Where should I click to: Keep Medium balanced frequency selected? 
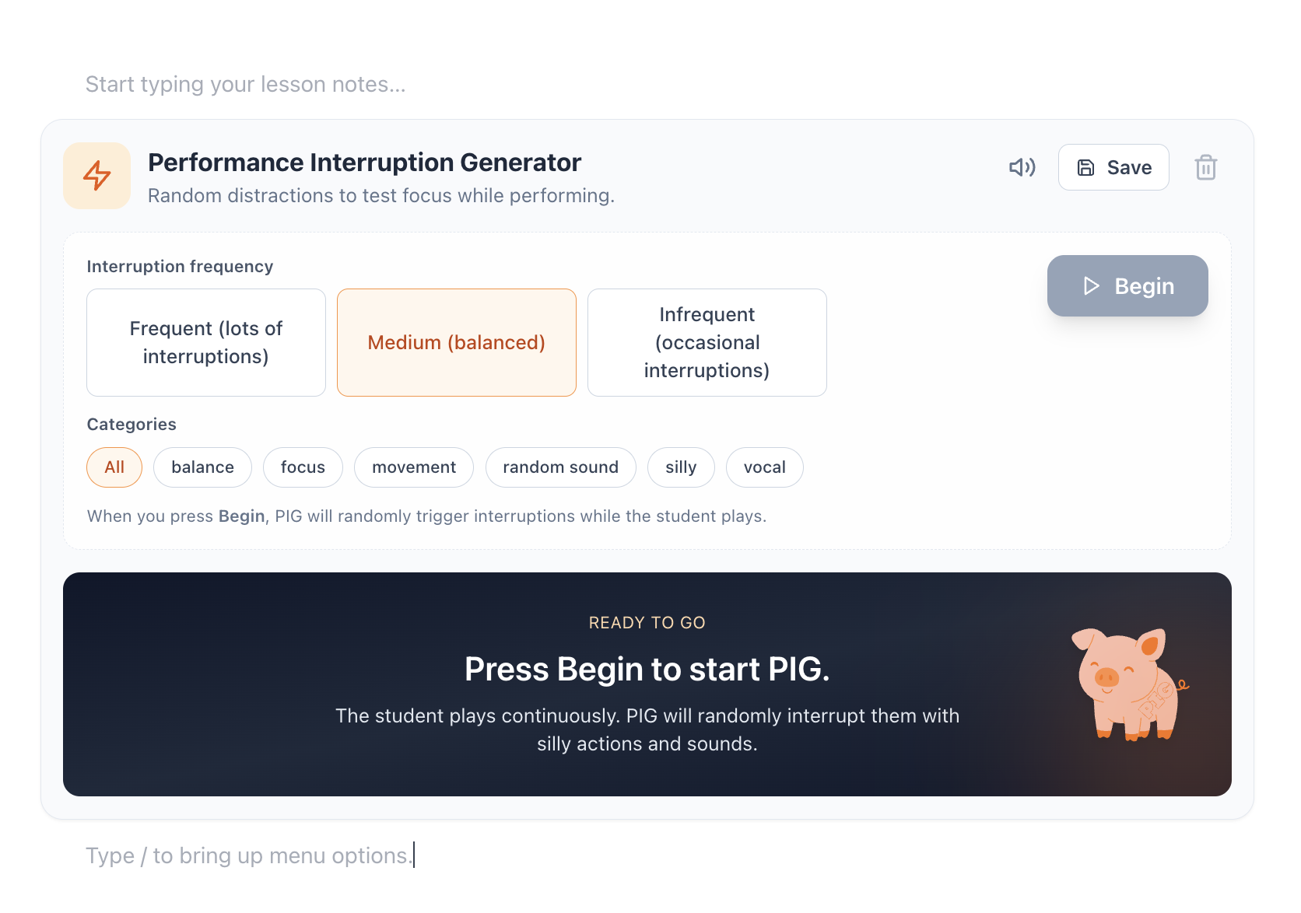456,342
